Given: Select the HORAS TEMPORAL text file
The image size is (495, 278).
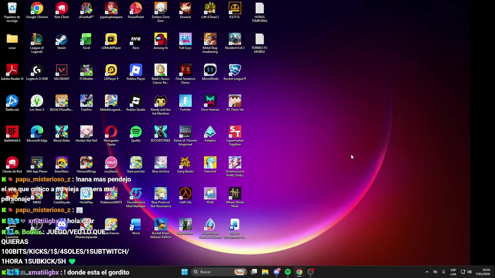Looking at the screenshot, I should (259, 12).
